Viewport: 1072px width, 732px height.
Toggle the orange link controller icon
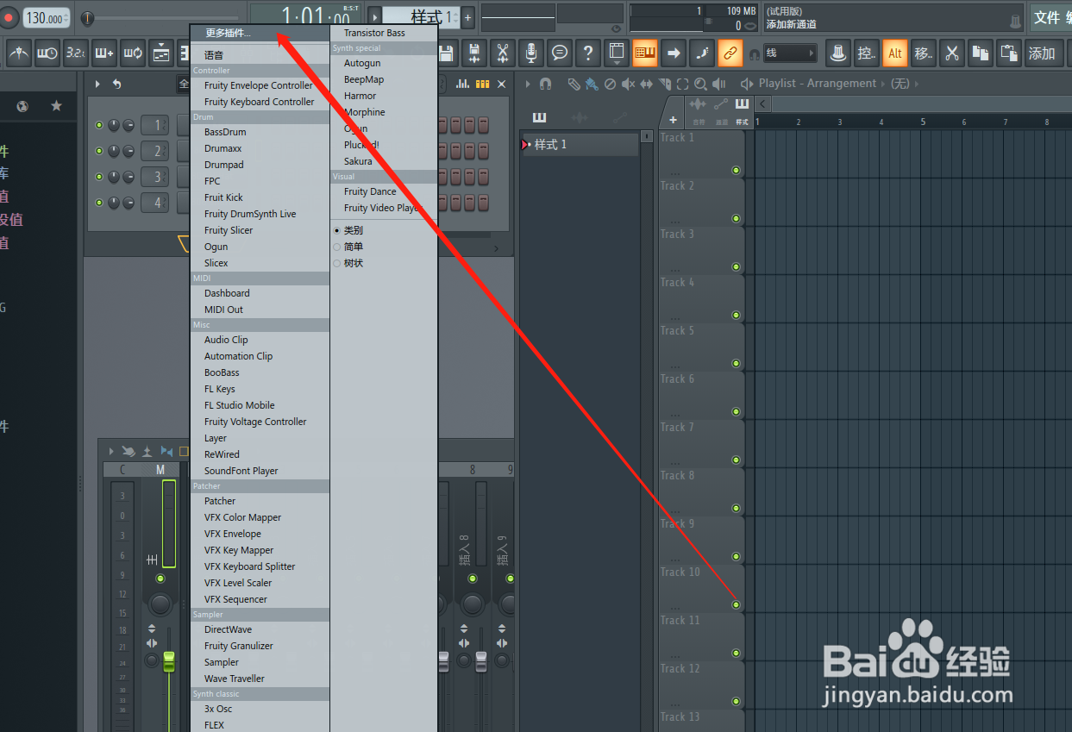[x=730, y=53]
